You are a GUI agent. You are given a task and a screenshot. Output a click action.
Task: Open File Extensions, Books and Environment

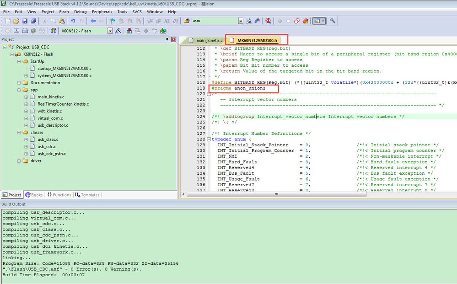tap(129, 31)
